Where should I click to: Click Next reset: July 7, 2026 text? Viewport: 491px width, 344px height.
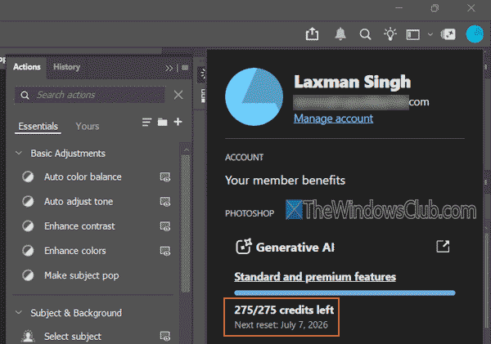[282, 325]
